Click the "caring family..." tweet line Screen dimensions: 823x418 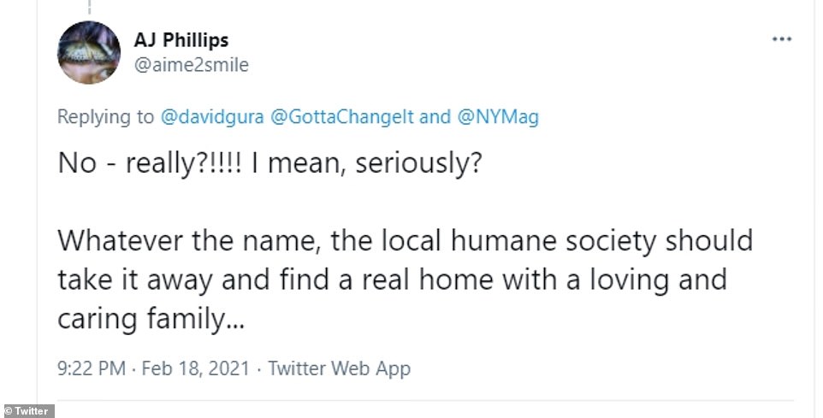tap(151, 321)
